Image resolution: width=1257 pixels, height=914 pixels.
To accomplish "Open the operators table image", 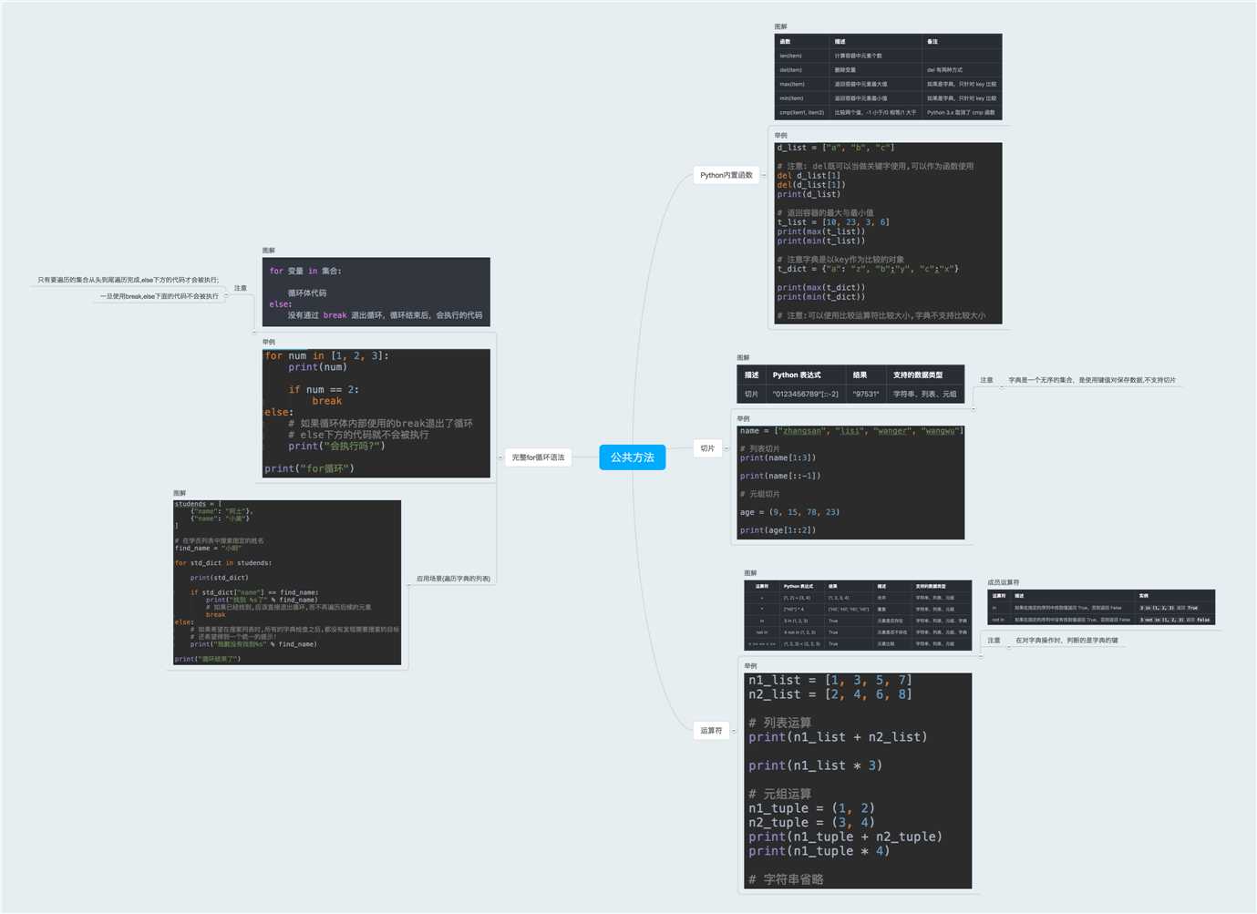I will point(858,615).
